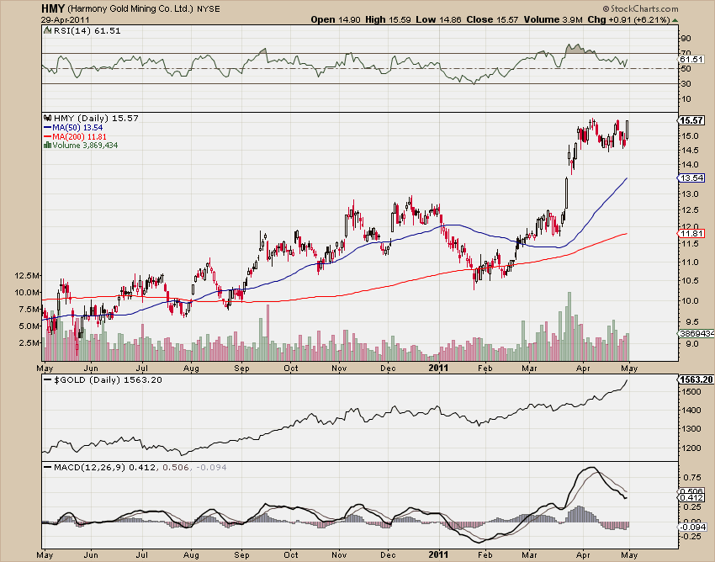Click the 2011 label on bottom MACD time axis

tap(438, 555)
